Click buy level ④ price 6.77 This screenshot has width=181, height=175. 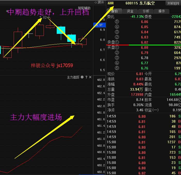145,63
